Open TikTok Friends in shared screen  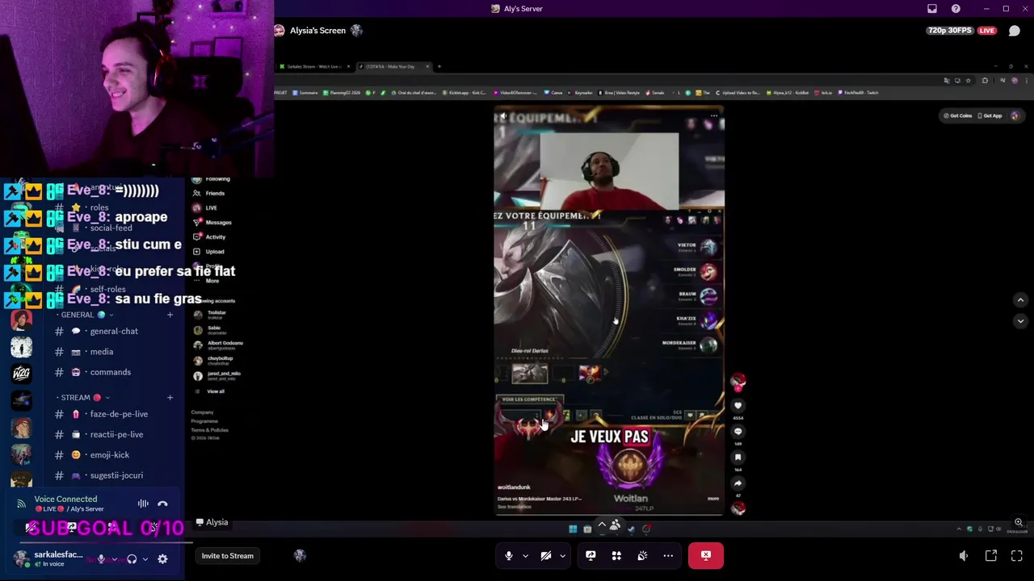point(209,194)
